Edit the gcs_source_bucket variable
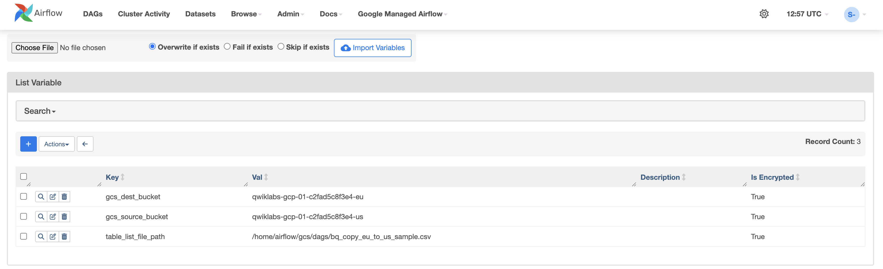Viewport: 883px width, 269px height. pos(53,217)
